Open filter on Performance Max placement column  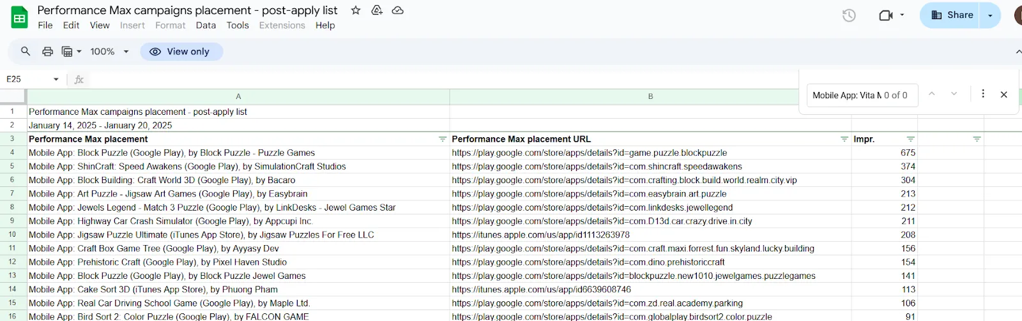tap(443, 139)
